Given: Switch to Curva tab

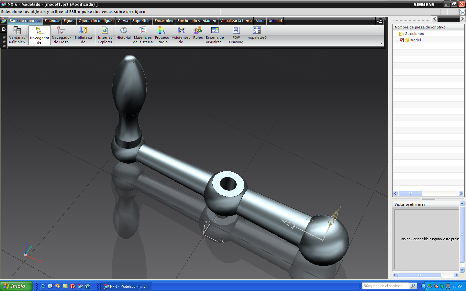Looking at the screenshot, I should pyautogui.click(x=123, y=21).
